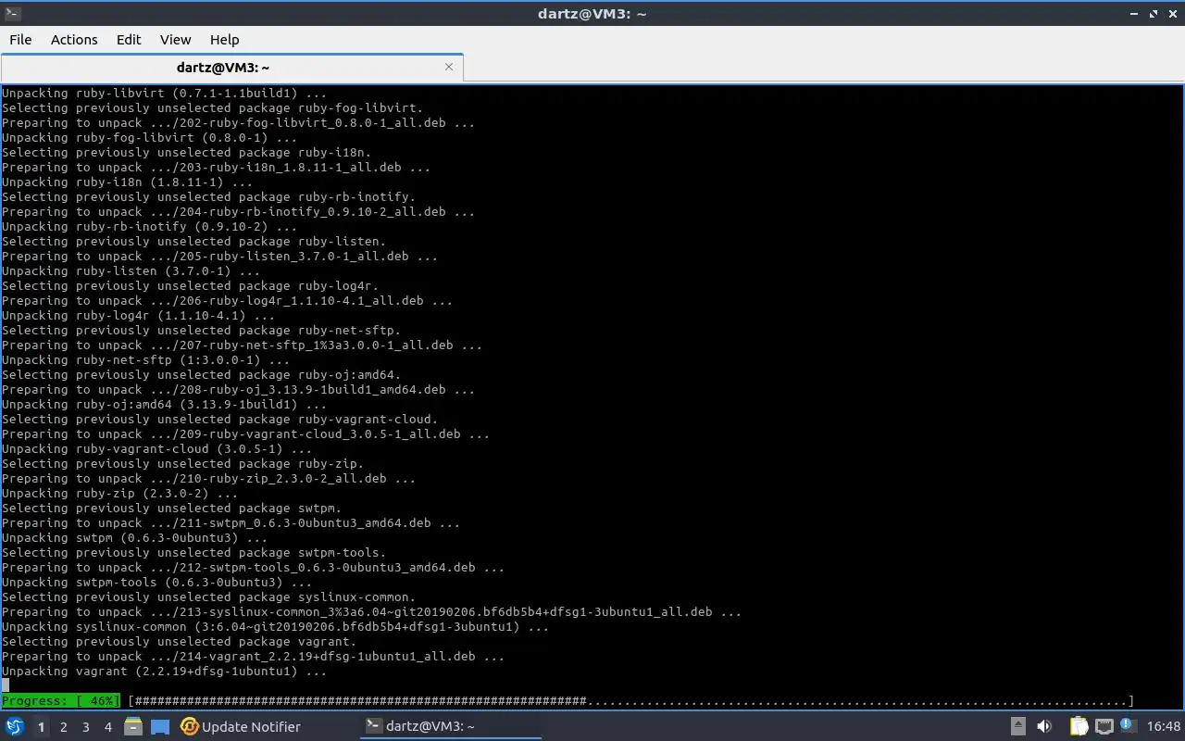The height and width of the screenshot is (741, 1185).
Task: Click the line 'Unpacking ruby-net-sftp (1:3.0.0-1) ...'
Action: pos(146,360)
